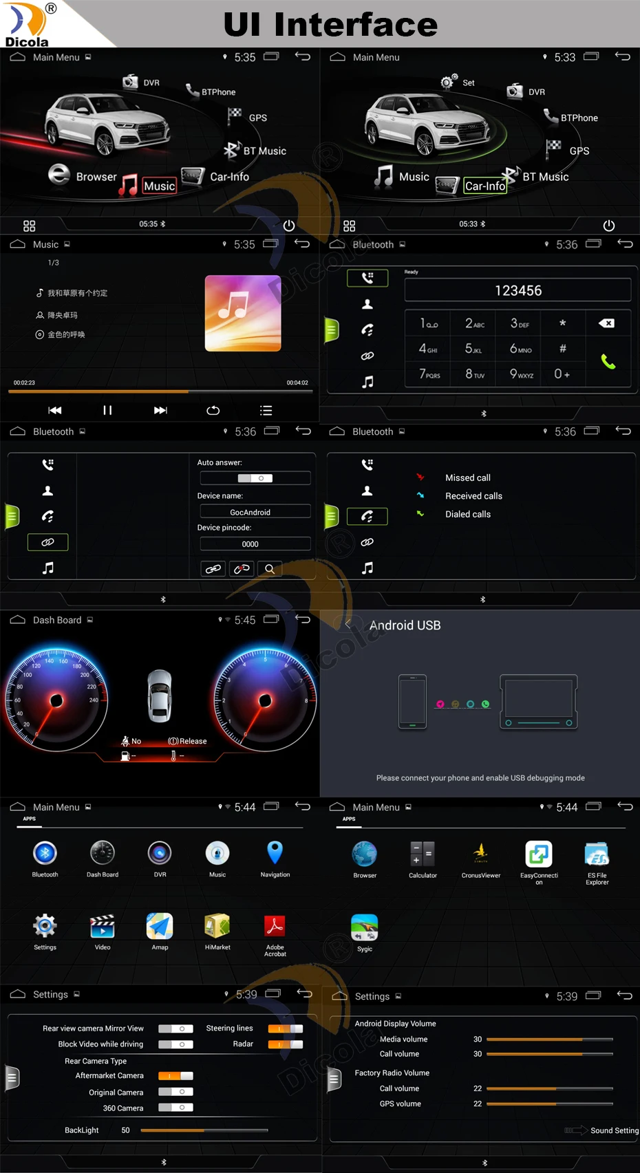Launch Calculator app in apps grid

pyautogui.click(x=423, y=859)
